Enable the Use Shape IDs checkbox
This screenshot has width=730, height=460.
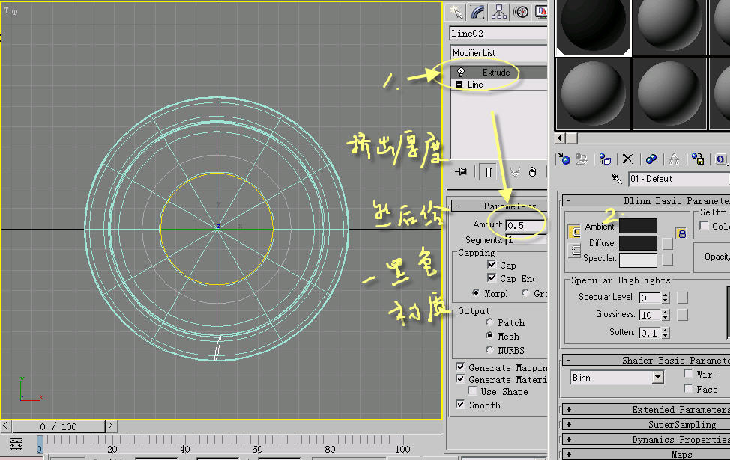(472, 391)
